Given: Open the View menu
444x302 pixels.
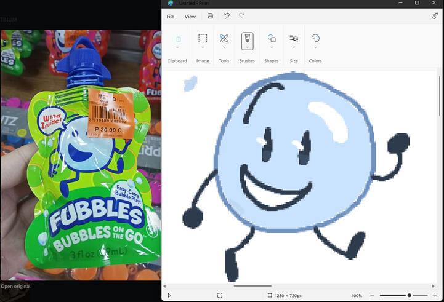Looking at the screenshot, I should [x=190, y=17].
